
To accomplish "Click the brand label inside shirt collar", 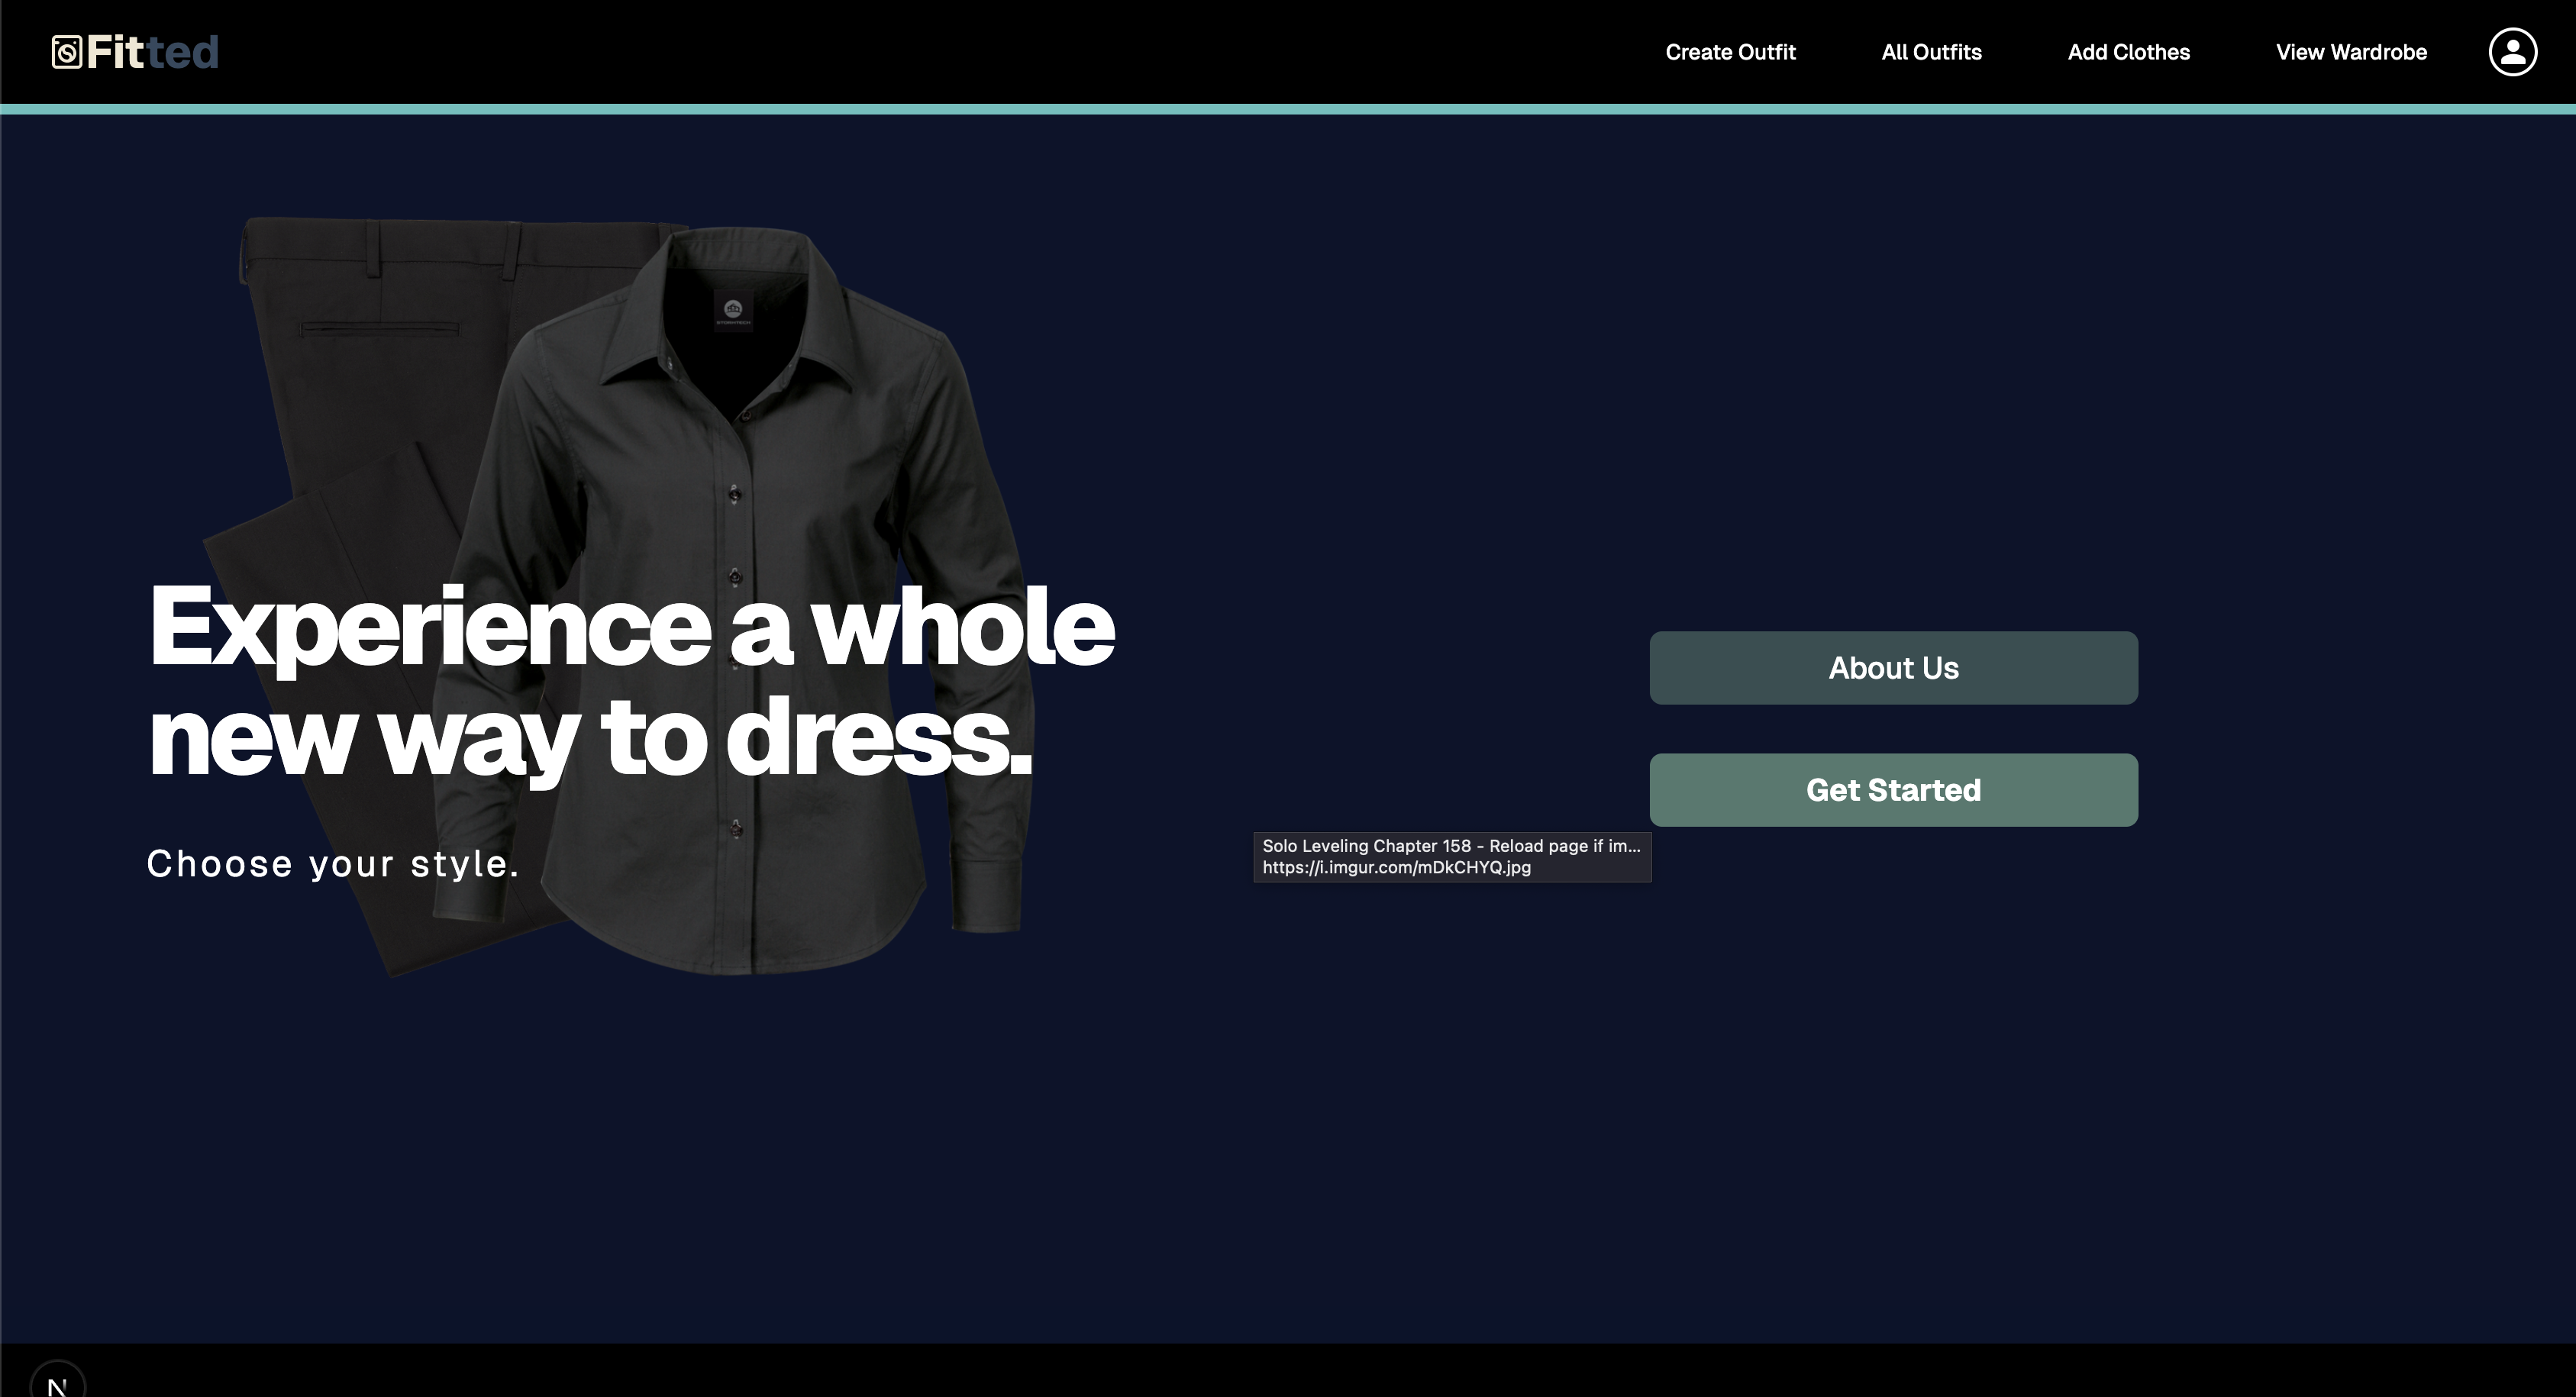I will [x=733, y=311].
